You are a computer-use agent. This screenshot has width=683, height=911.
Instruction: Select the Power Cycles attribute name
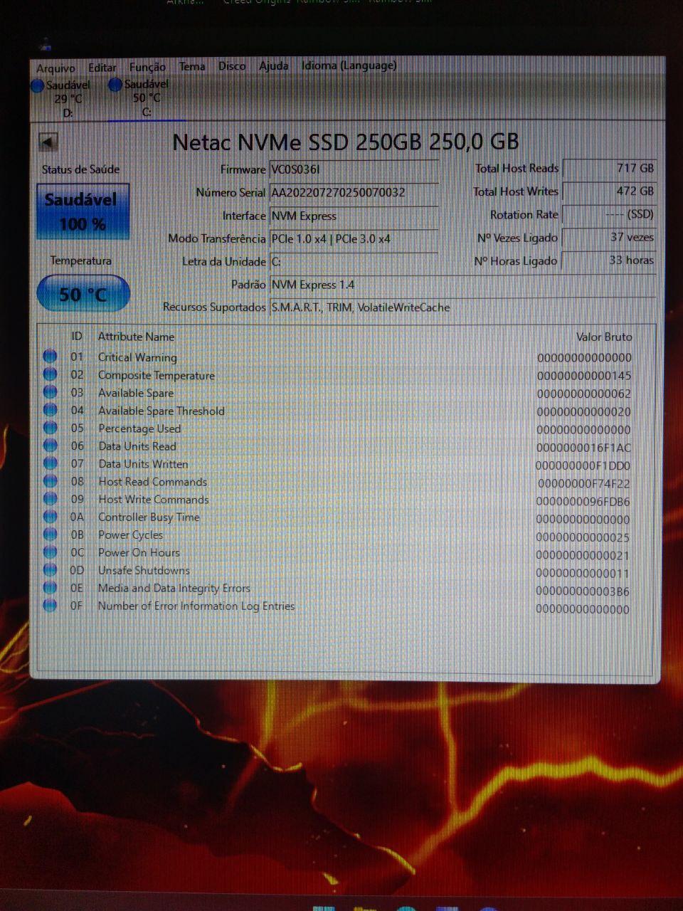coord(130,535)
